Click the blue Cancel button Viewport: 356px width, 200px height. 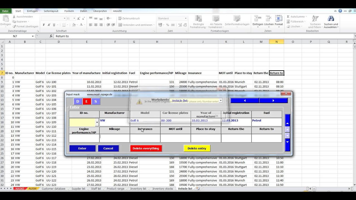(108, 148)
